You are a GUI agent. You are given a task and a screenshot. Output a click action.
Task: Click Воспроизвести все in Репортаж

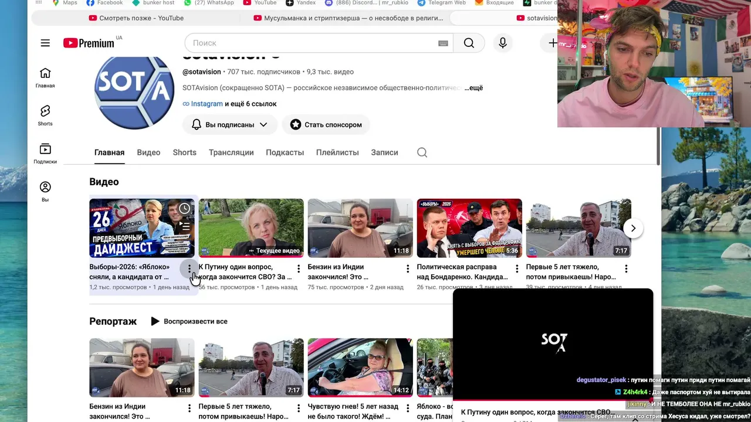(x=189, y=321)
